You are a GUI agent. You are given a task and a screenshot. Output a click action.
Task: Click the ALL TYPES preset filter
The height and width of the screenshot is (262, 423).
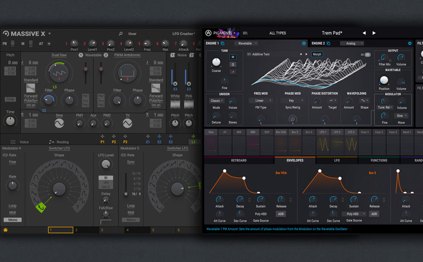point(278,33)
